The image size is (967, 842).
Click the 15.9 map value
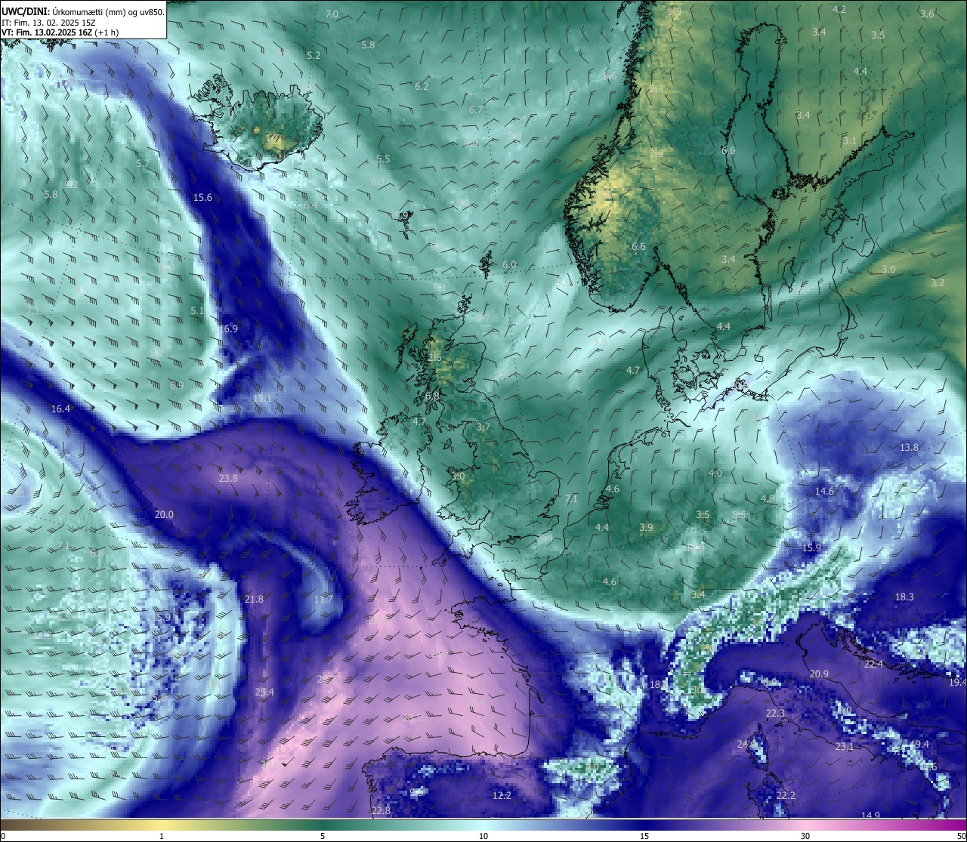coord(811,547)
